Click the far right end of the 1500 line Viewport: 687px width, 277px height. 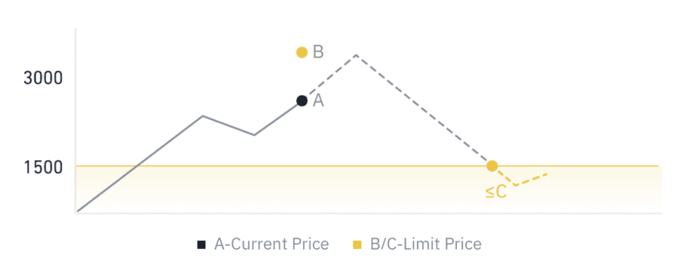pos(659,165)
